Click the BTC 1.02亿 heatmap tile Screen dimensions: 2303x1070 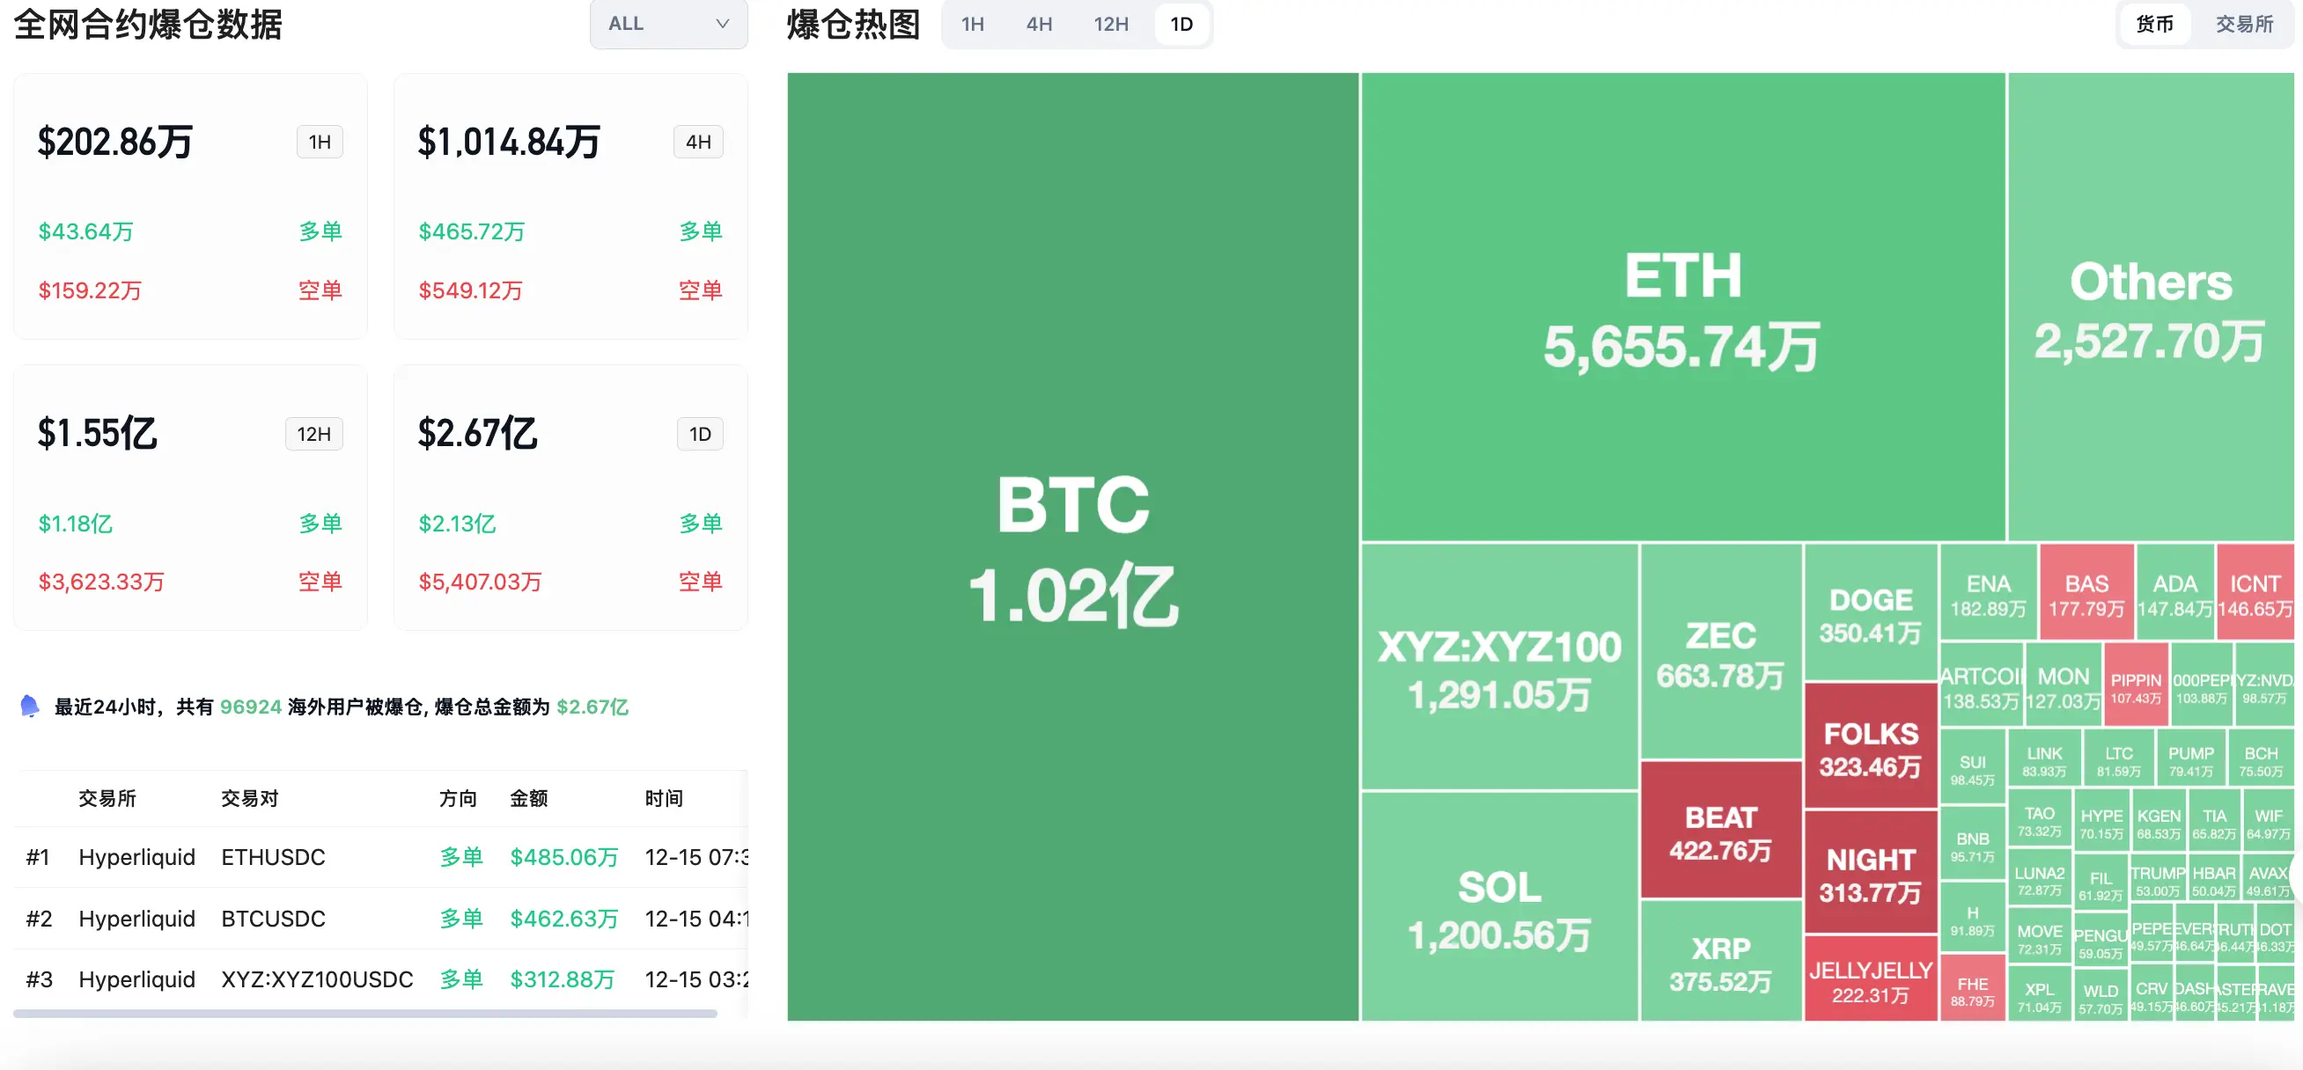pos(1072,546)
